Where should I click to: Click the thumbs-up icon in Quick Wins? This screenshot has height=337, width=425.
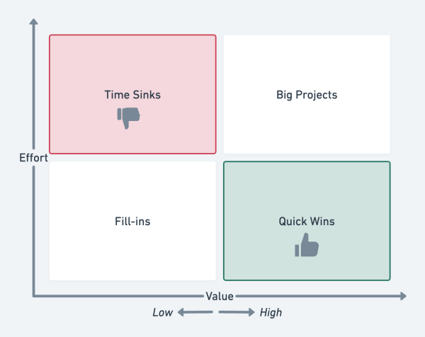click(307, 245)
